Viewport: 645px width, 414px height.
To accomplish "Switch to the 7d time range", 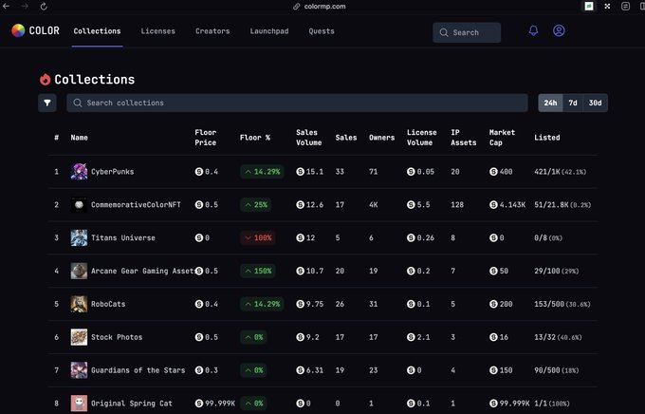I will tap(573, 103).
